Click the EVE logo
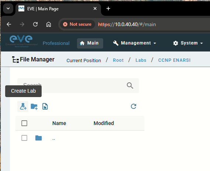The image size is (210, 171). (x=21, y=41)
